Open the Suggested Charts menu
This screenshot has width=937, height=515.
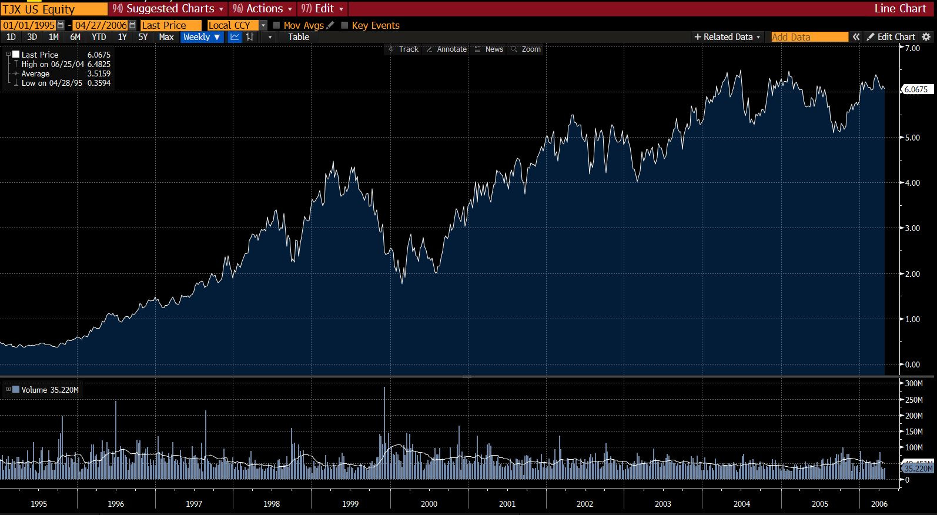[x=168, y=9]
